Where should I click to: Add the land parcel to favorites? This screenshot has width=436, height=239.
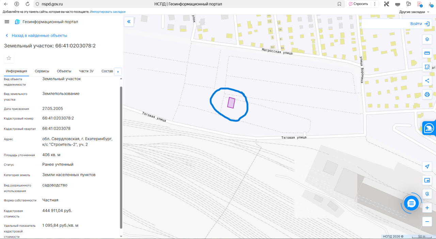[9, 58]
